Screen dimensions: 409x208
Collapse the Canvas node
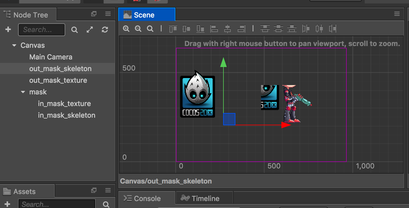tap(14, 46)
